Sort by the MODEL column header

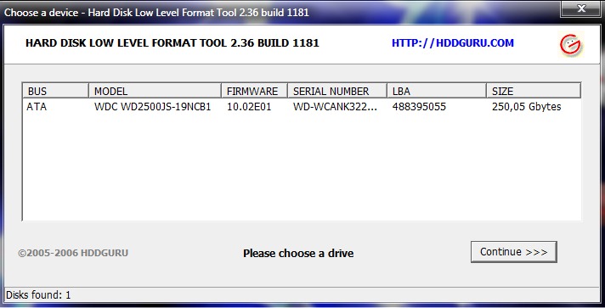pyautogui.click(x=155, y=91)
